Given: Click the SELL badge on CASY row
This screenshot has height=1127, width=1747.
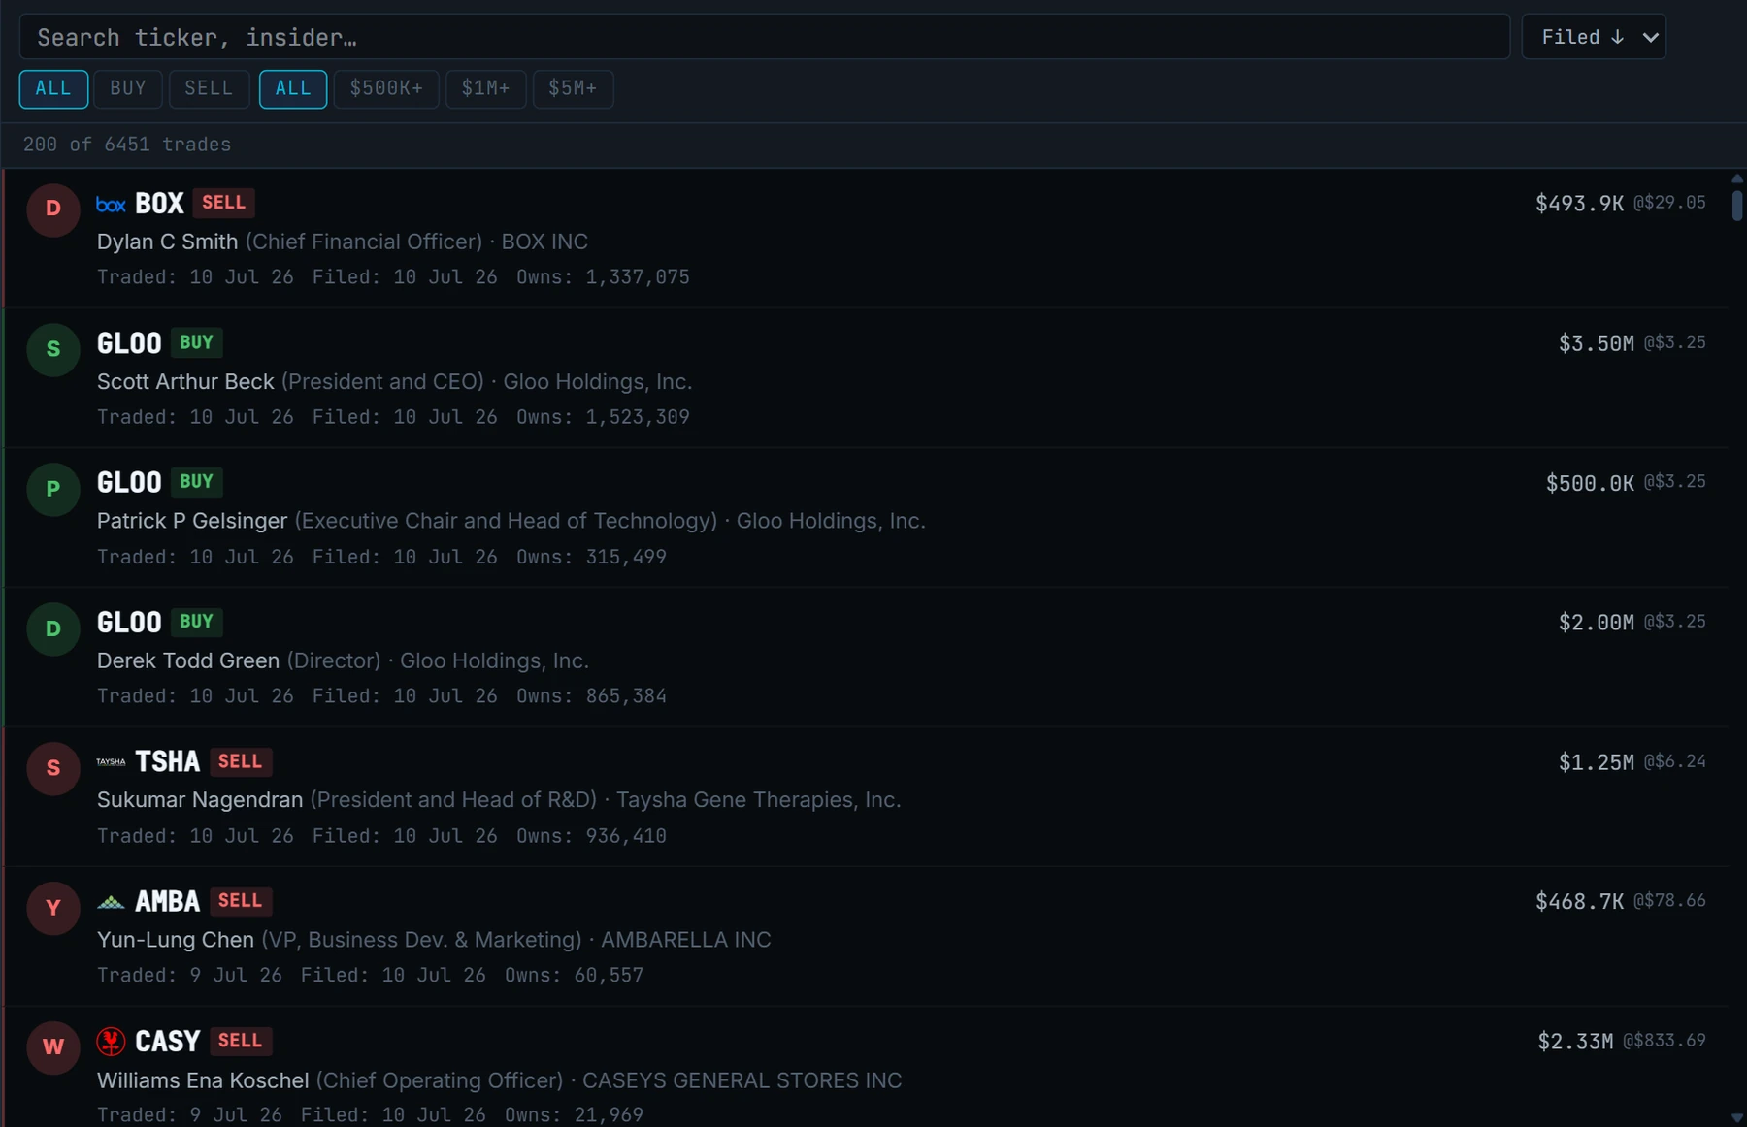Looking at the screenshot, I should pyautogui.click(x=240, y=1041).
